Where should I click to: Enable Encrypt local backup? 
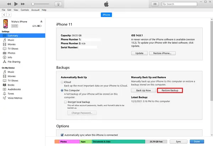pyautogui.click(x=65, y=101)
